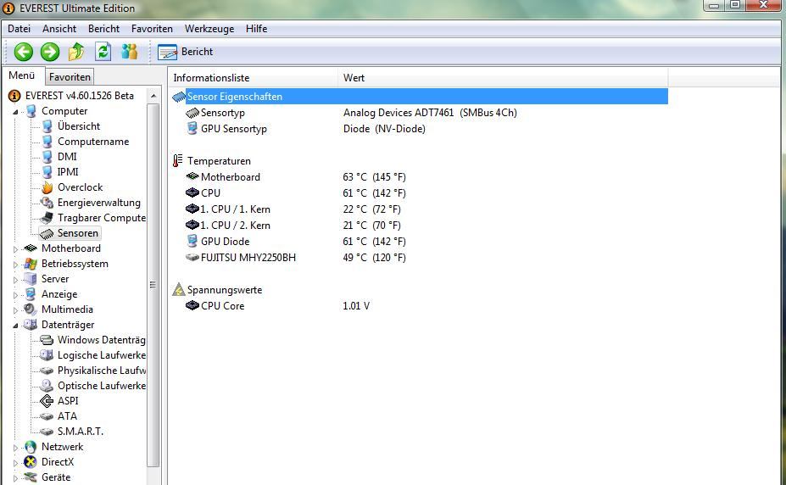Click the Anzeige monitor icon
The width and height of the screenshot is (786, 485).
[x=31, y=294]
